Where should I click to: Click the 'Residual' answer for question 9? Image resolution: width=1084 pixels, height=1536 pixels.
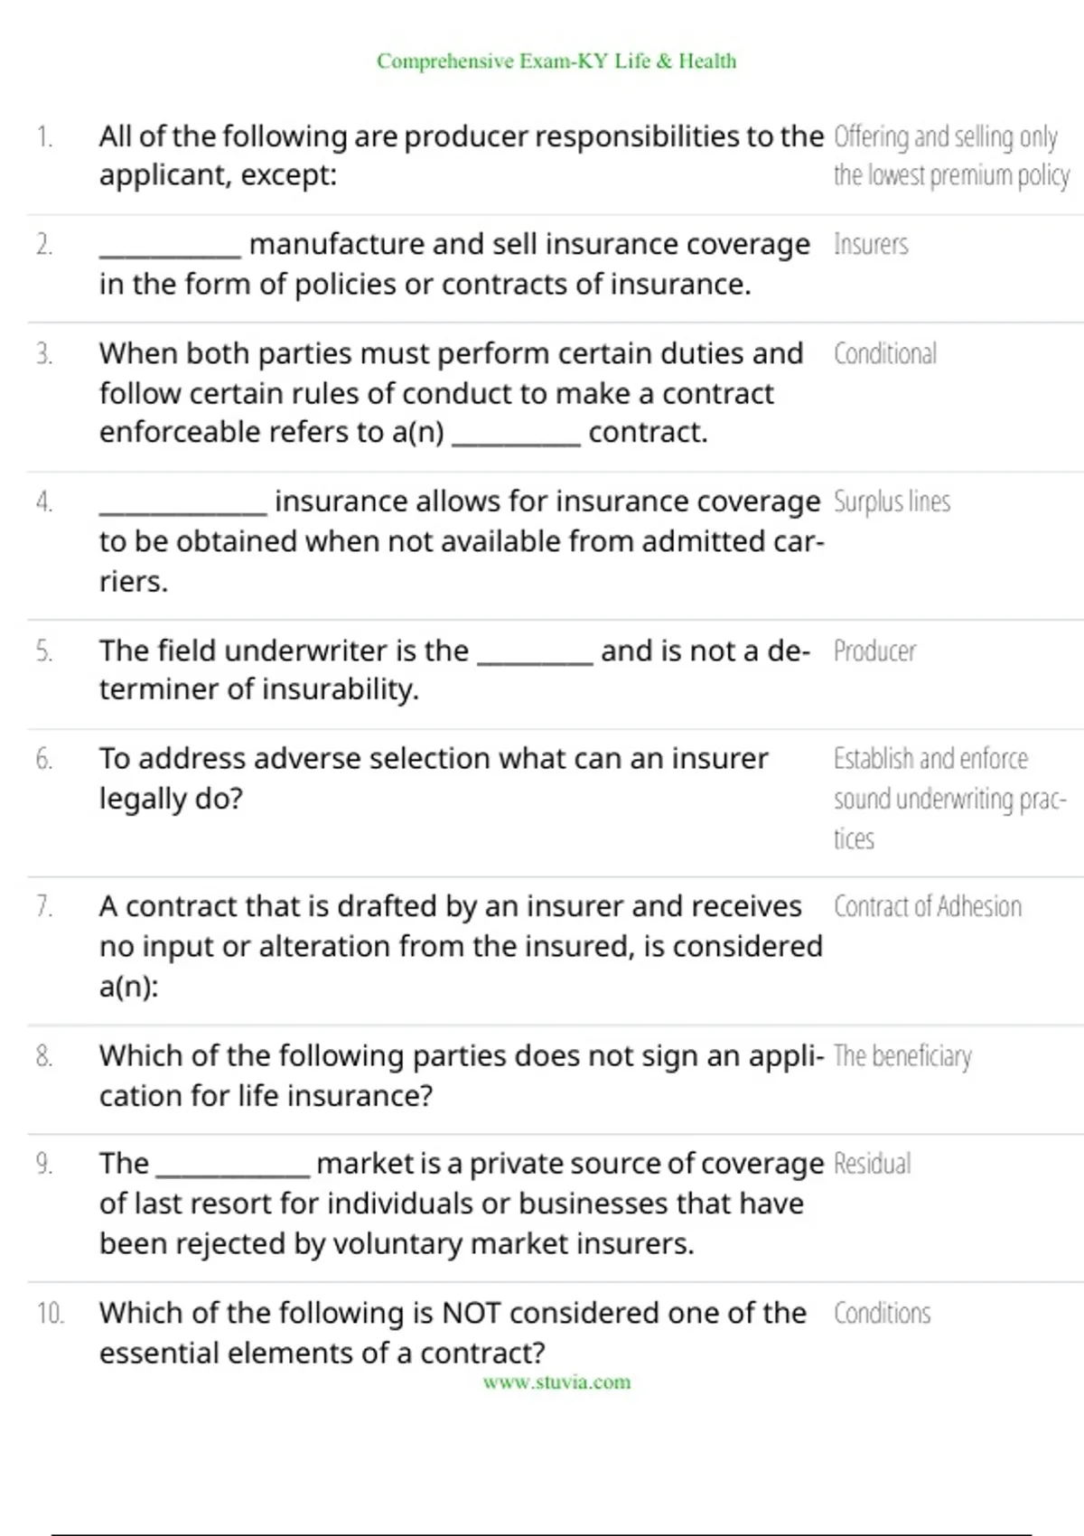872,1164
